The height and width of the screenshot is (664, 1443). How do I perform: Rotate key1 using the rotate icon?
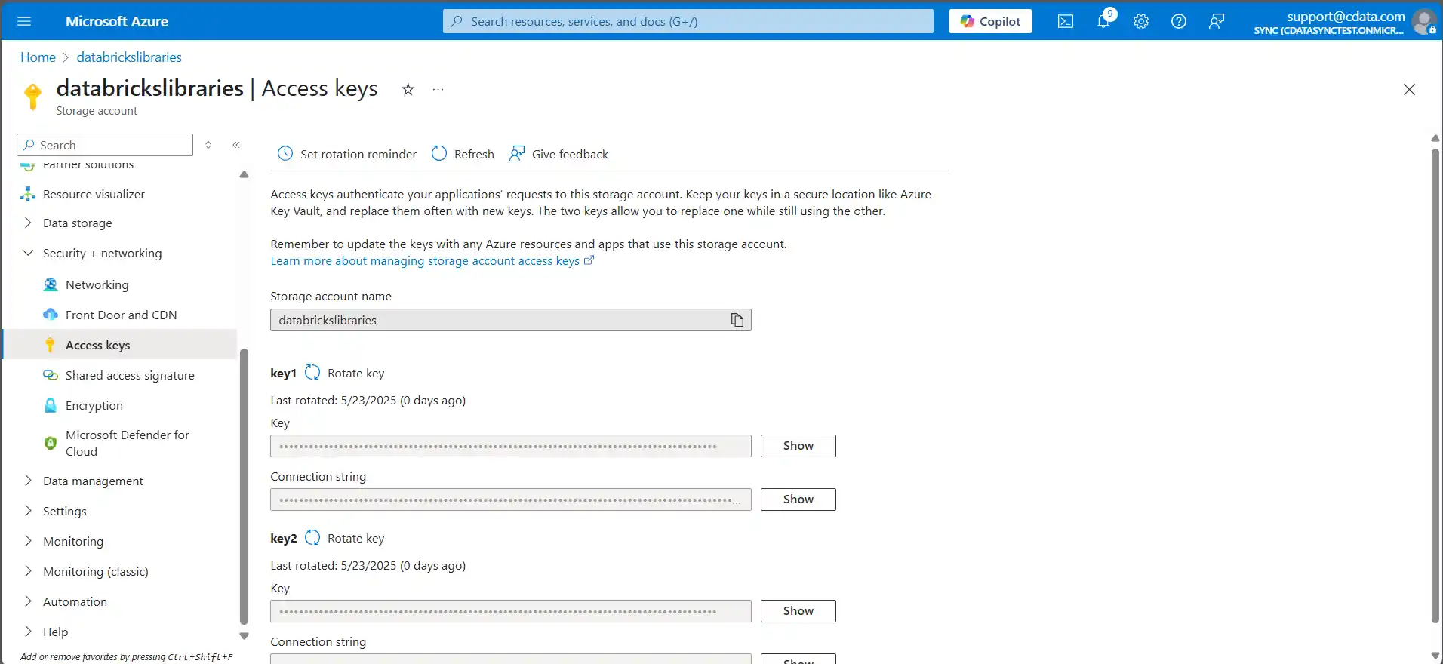312,373
